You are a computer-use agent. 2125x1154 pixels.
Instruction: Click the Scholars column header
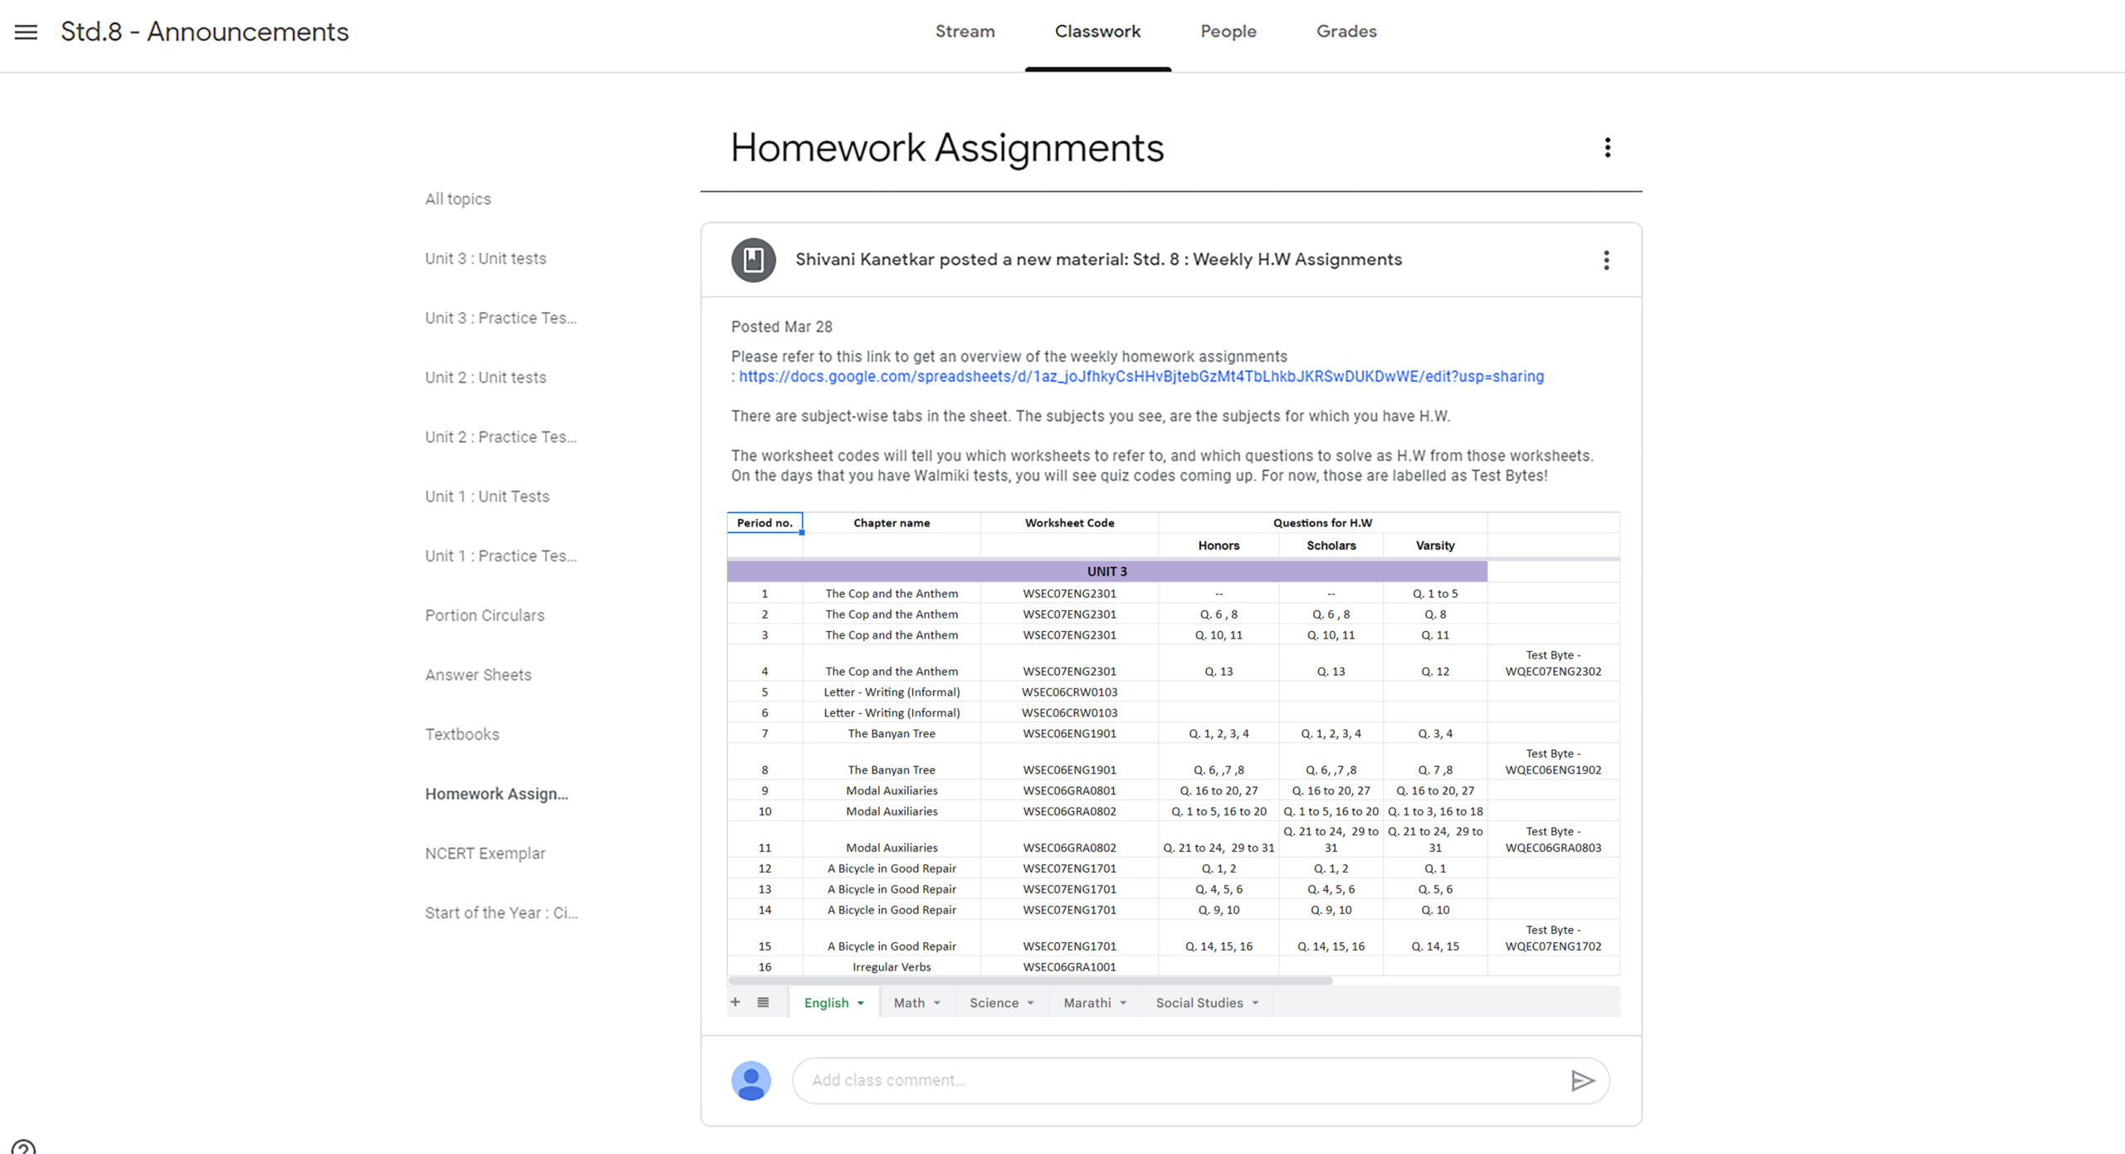tap(1331, 545)
